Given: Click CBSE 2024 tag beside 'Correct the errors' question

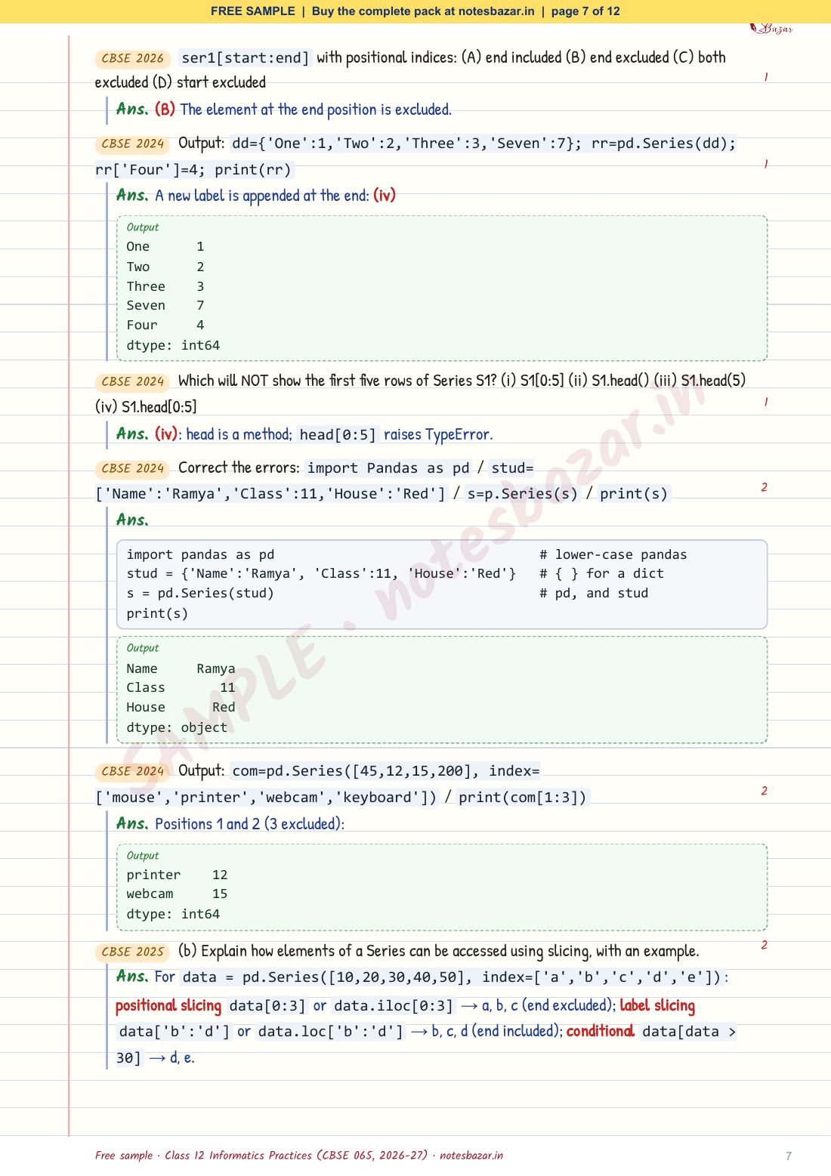Looking at the screenshot, I should pyautogui.click(x=132, y=469).
